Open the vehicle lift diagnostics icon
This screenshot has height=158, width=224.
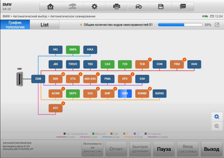click(x=72, y=6)
